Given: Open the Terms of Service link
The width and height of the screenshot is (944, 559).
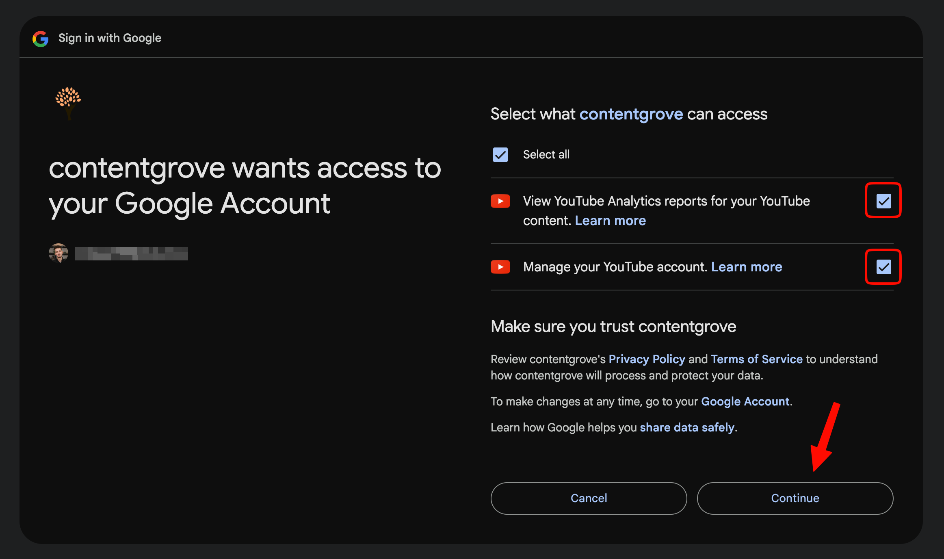Looking at the screenshot, I should pyautogui.click(x=756, y=359).
